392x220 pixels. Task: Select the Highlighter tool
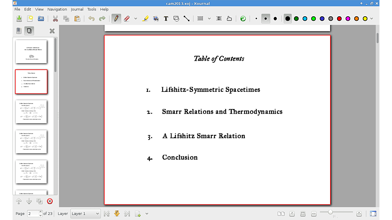[x=145, y=19]
